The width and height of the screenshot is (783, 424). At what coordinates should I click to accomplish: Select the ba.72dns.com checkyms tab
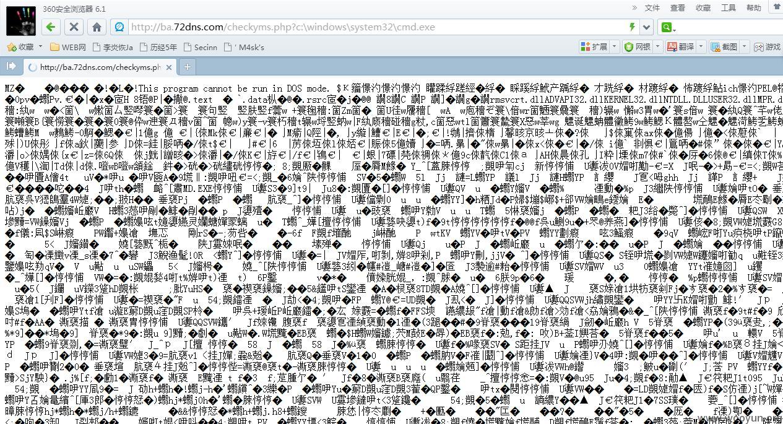click(100, 67)
